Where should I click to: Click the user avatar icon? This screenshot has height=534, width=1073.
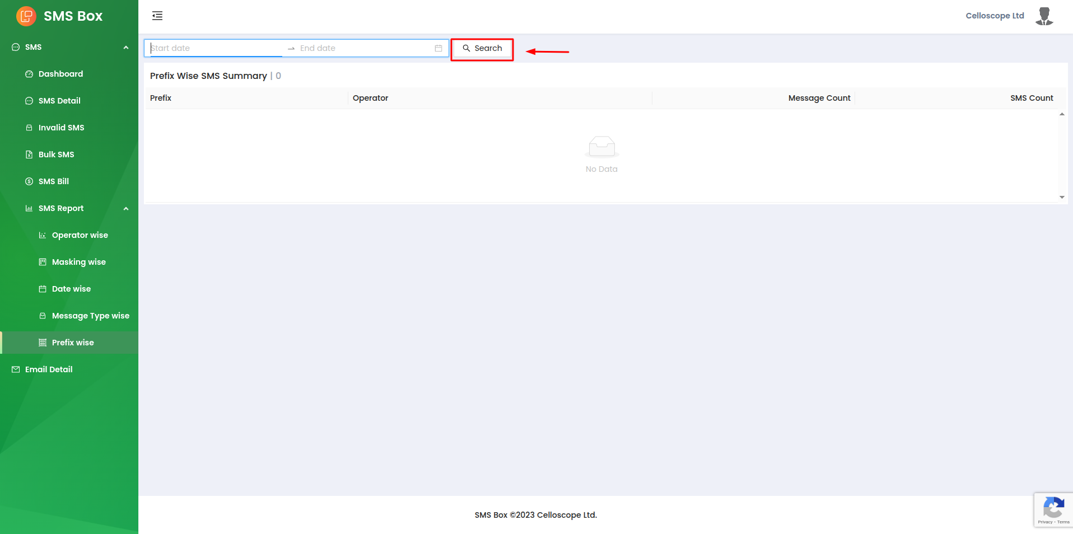(x=1044, y=16)
